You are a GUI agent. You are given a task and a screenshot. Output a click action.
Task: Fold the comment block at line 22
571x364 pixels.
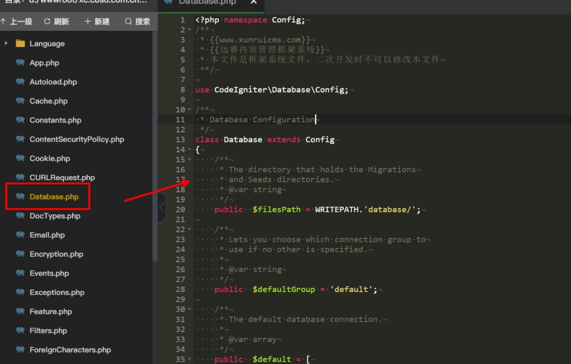tap(189, 229)
